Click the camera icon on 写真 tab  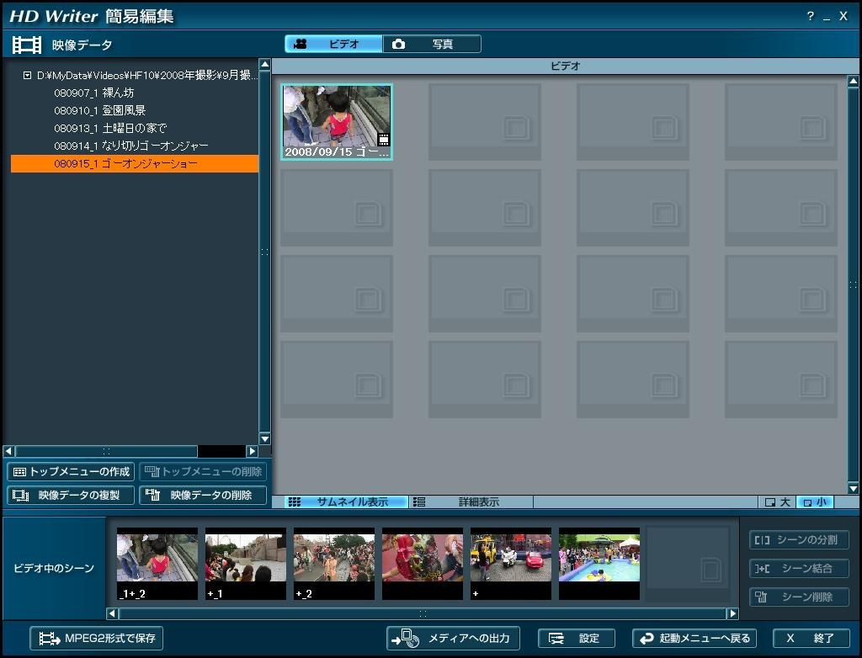tap(398, 44)
